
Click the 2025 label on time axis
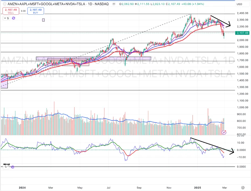pos(197,188)
